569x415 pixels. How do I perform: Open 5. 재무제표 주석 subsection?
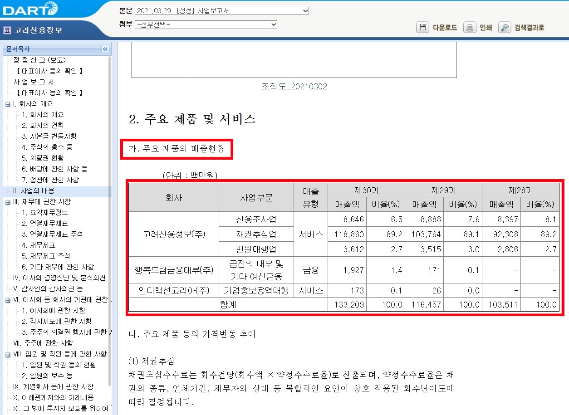[x=46, y=256]
